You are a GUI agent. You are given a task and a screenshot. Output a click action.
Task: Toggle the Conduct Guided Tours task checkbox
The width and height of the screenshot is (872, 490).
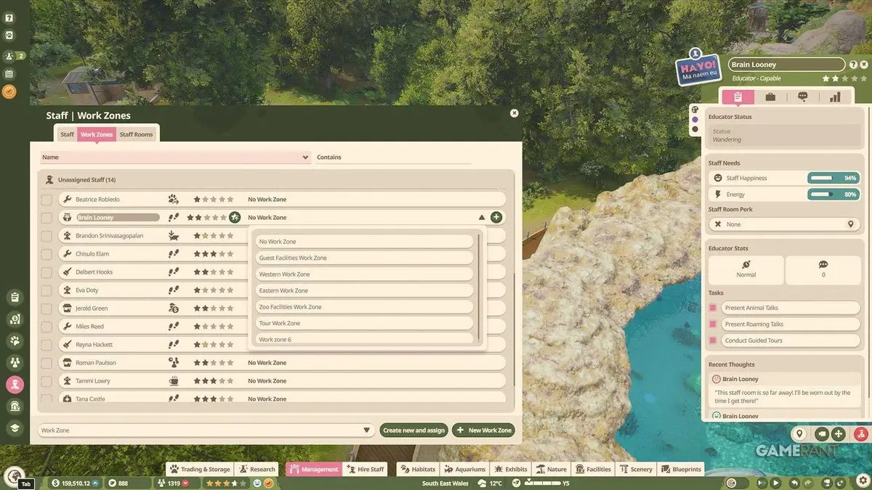(x=713, y=340)
